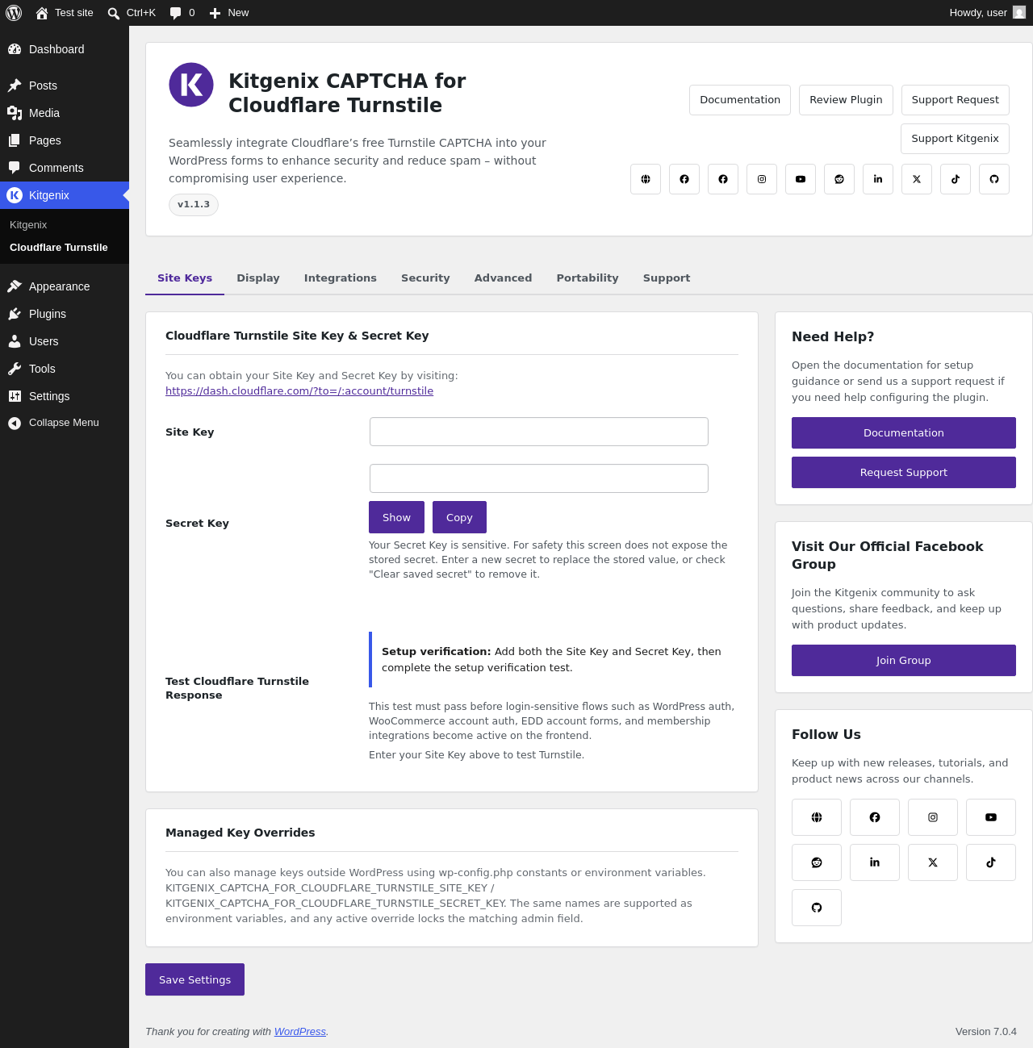Open the WordPress logo menu in the admin bar
Viewport: 1033px width, 1048px height.
14,13
